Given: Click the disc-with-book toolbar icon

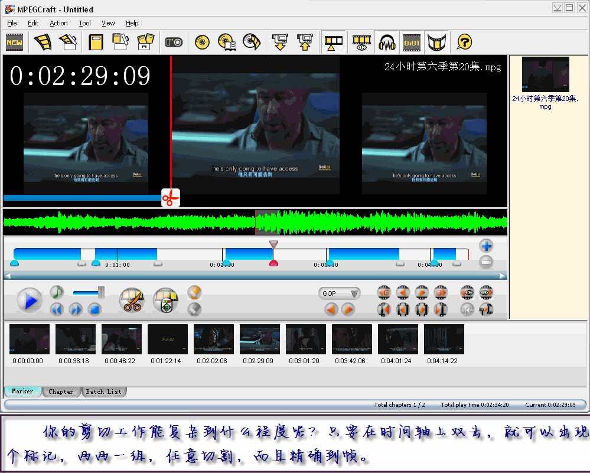Looking at the screenshot, I should click(x=227, y=42).
